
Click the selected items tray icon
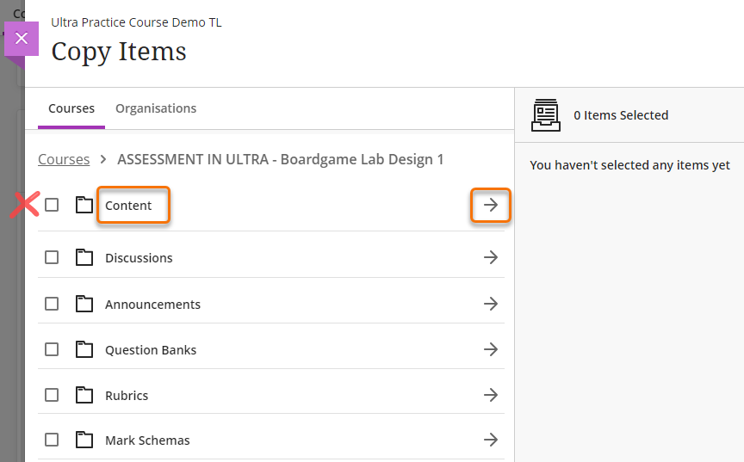(546, 115)
